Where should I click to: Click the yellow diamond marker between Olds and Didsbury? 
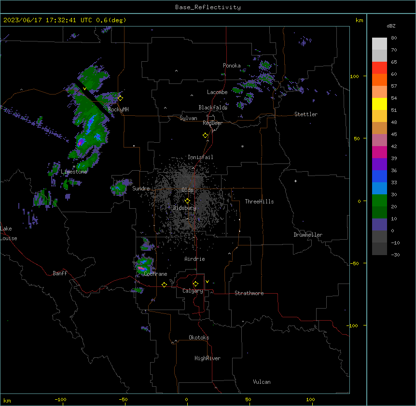(x=187, y=201)
